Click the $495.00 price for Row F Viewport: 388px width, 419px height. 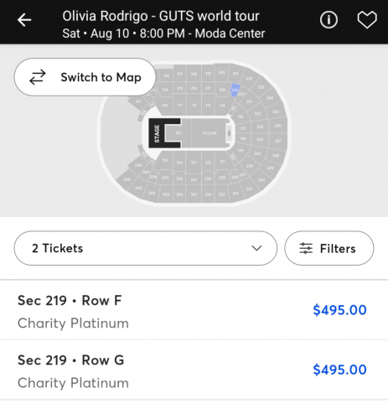(339, 310)
